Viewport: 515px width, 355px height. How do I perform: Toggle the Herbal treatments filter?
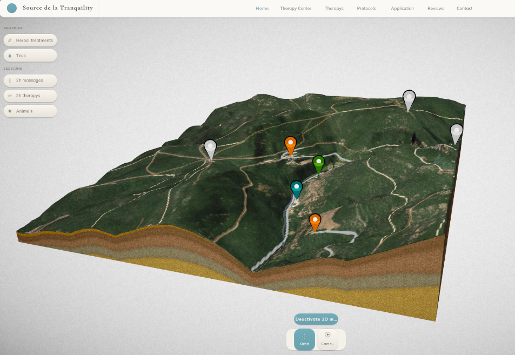30,41
